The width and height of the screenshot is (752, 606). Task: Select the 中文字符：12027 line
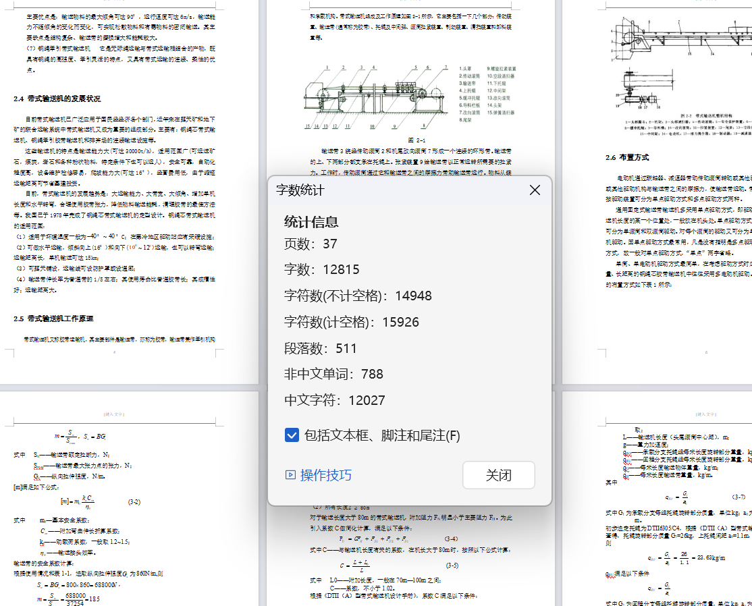(x=335, y=400)
